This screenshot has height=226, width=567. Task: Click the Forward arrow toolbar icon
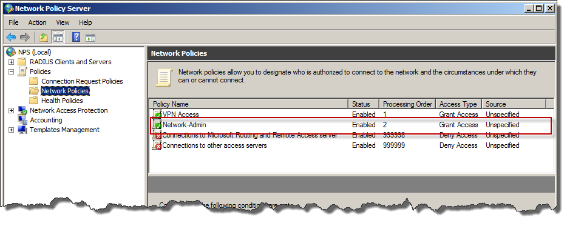click(x=25, y=37)
